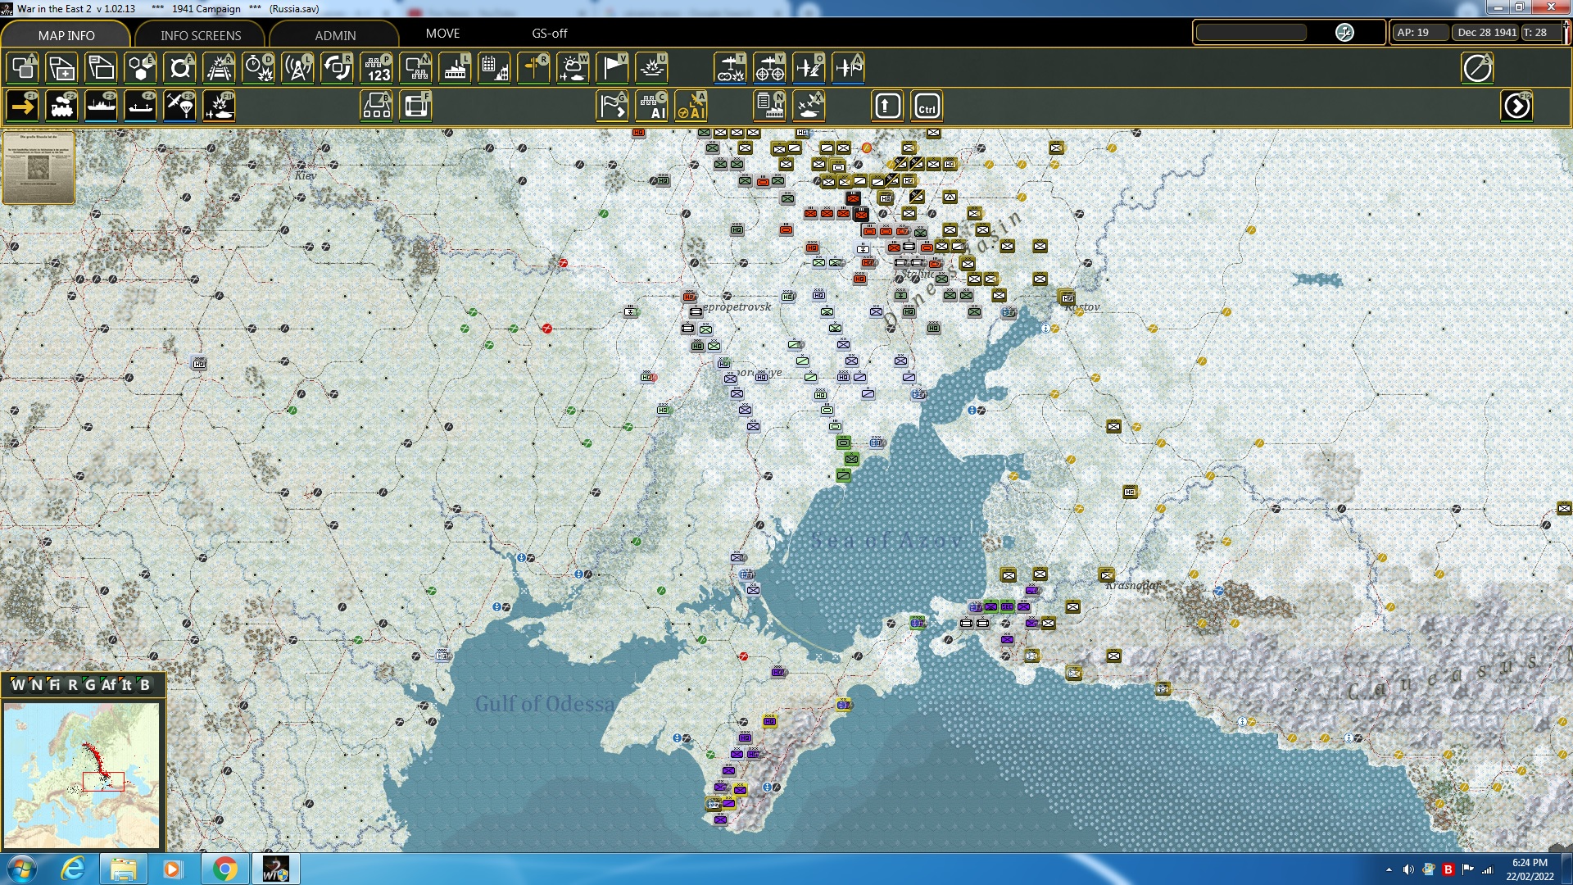This screenshot has width=1573, height=885.
Task: Click the Rostov city label on map
Action: click(1083, 307)
